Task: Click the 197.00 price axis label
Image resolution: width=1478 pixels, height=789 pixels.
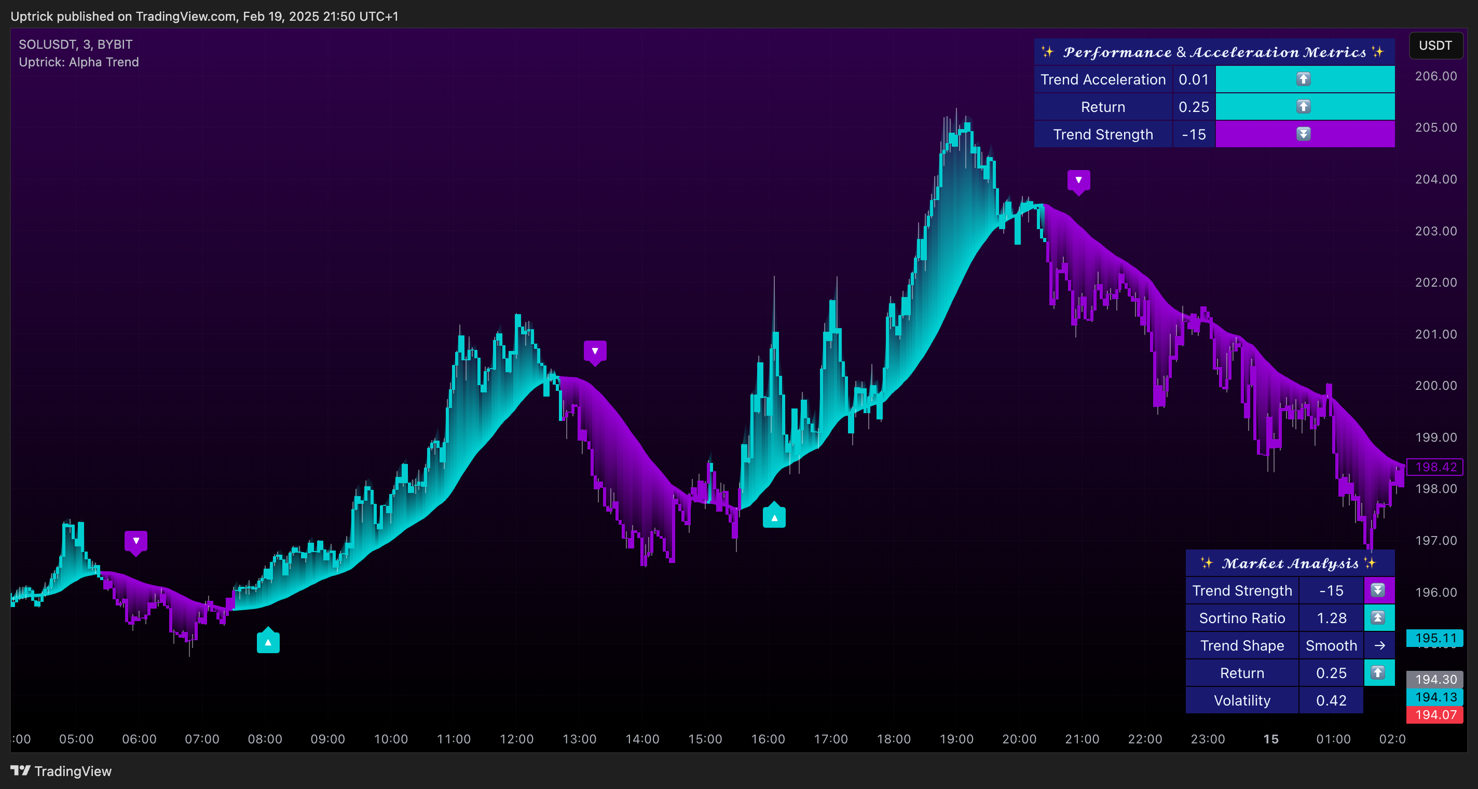Action: pos(1435,540)
